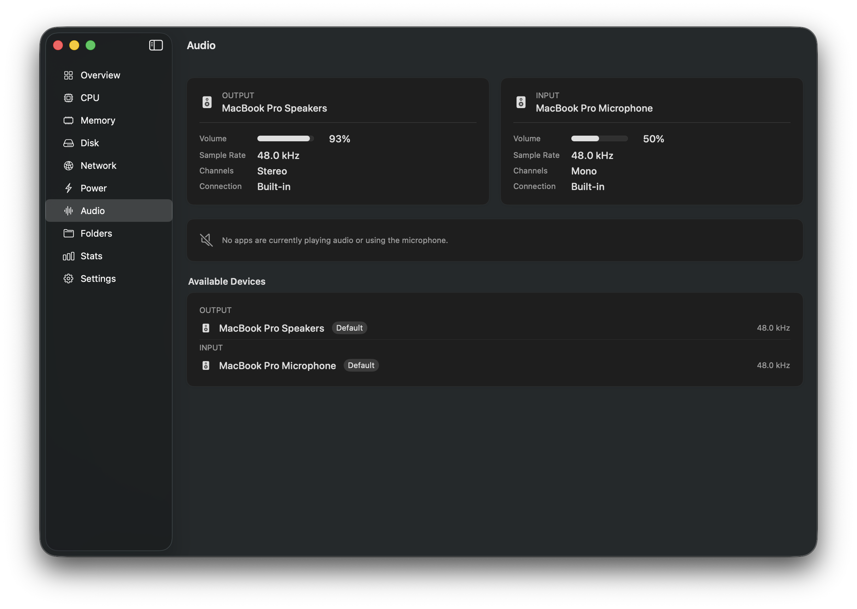This screenshot has height=609, width=857.
Task: Select MacBook Pro Microphone in Available Devices
Action: pyautogui.click(x=495, y=366)
